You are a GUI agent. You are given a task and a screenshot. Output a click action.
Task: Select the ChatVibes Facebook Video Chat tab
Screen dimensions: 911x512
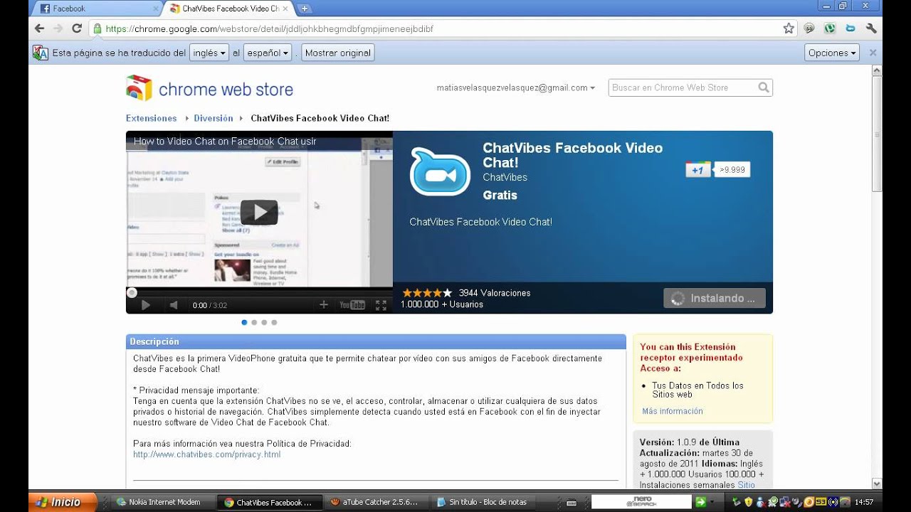coord(229,9)
